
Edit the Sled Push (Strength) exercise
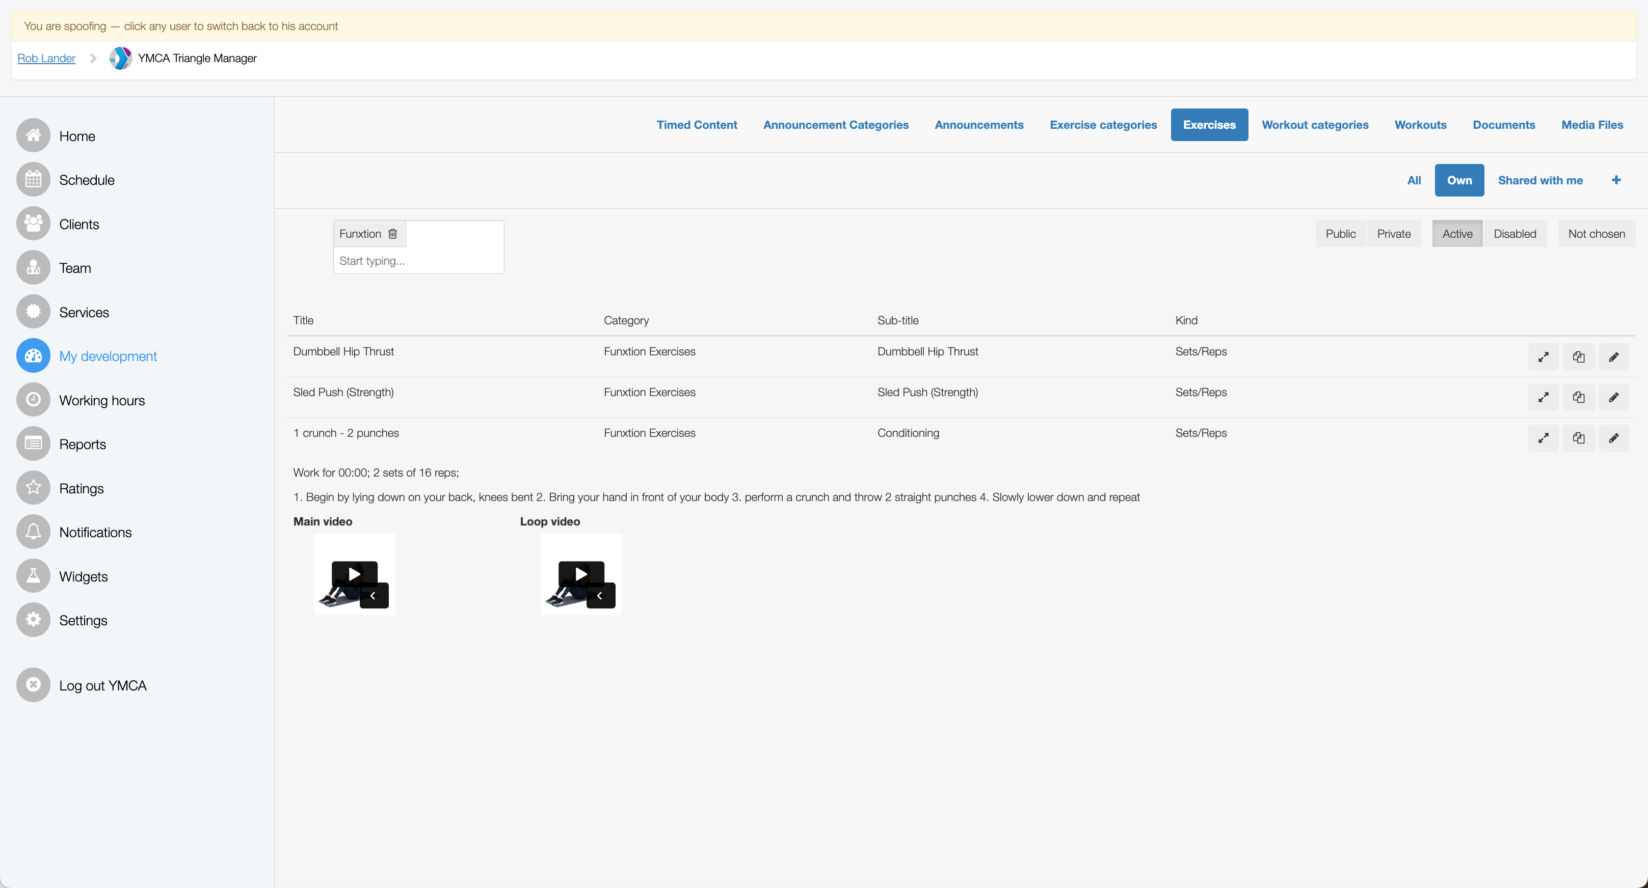[1613, 398]
